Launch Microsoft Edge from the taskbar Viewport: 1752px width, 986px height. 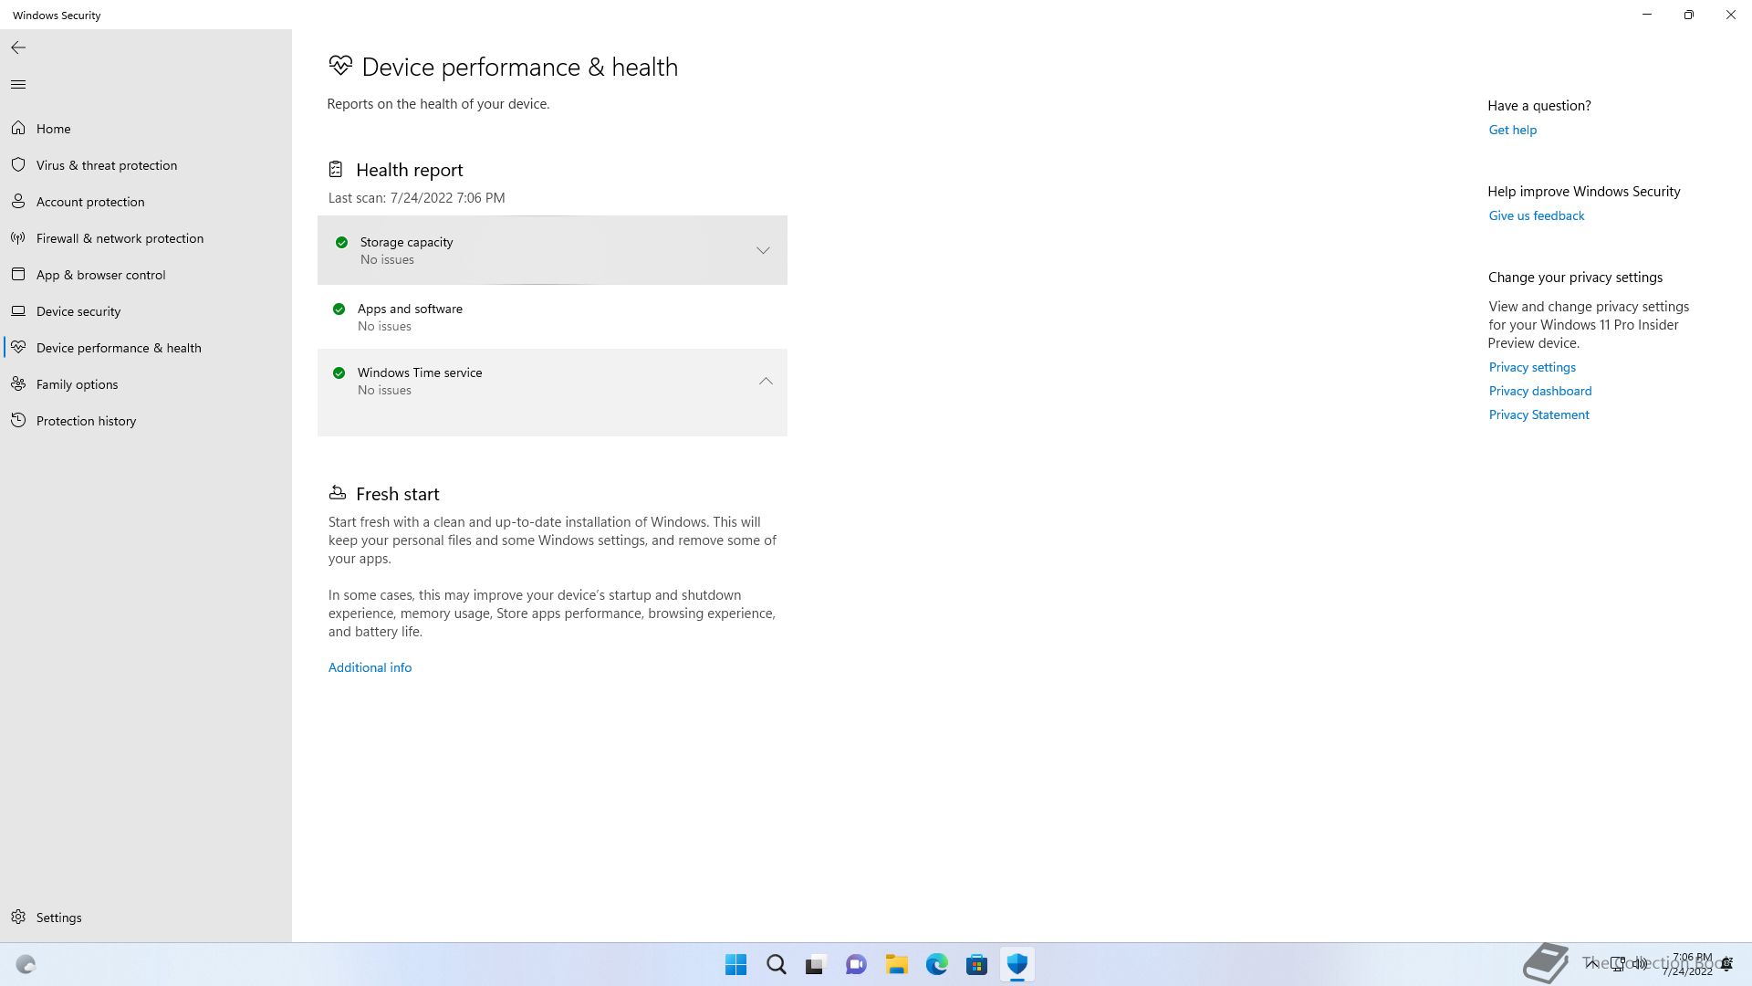pyautogui.click(x=937, y=965)
